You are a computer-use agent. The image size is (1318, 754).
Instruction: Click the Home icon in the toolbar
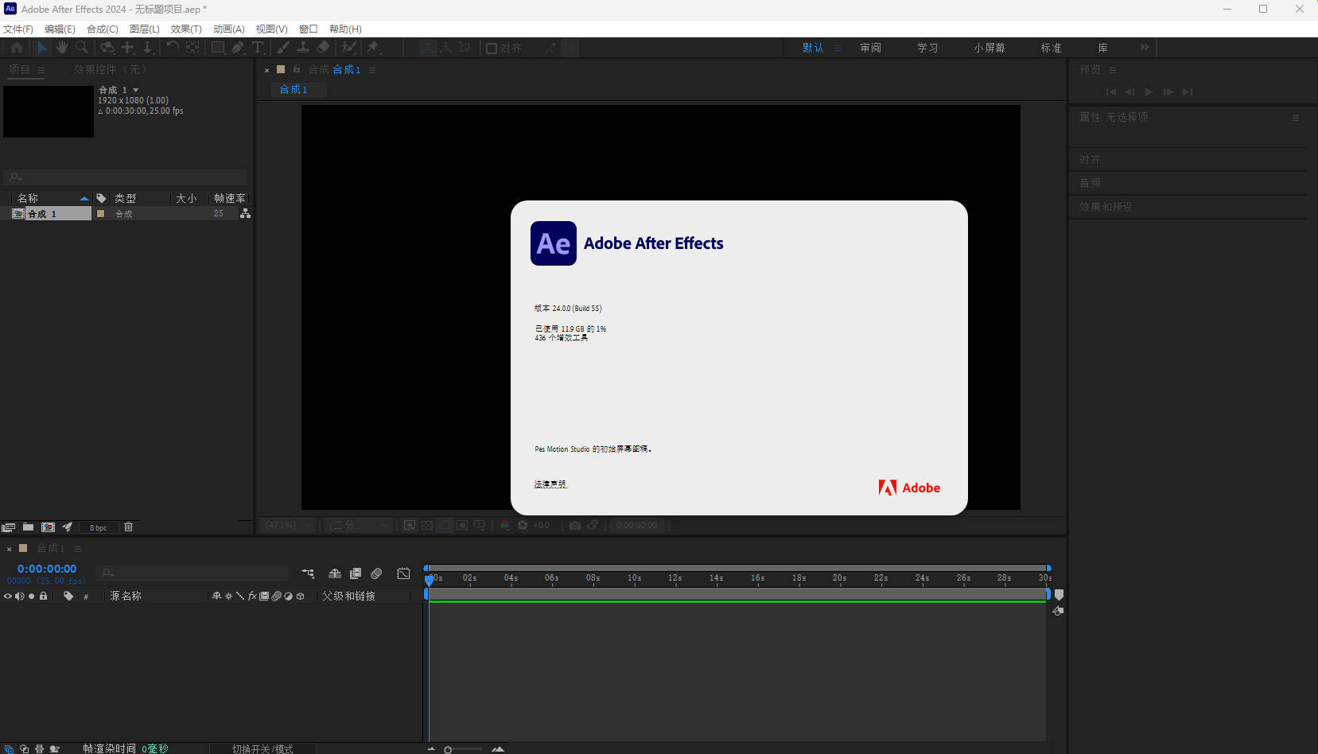pos(16,48)
